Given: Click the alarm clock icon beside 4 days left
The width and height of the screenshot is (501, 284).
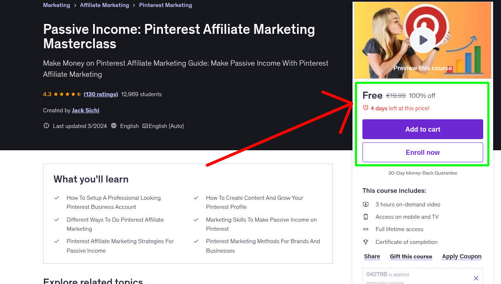Looking at the screenshot, I should (x=366, y=108).
